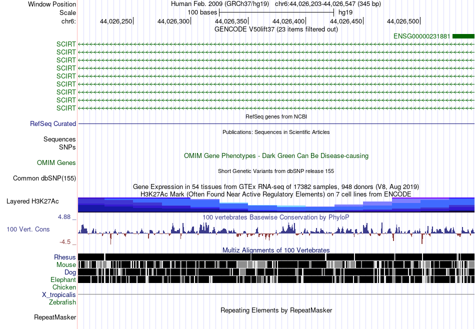This screenshot has height=329, width=475.
Task: Open the 100 Vert. Cons track label
Action: [x=28, y=229]
